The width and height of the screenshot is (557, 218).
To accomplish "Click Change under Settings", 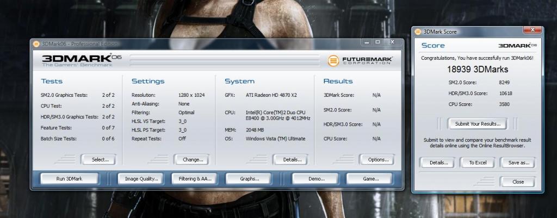I will click(191, 159).
